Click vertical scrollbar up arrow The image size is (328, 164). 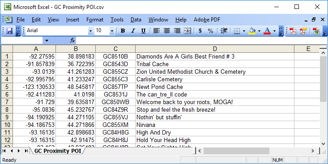(324, 52)
